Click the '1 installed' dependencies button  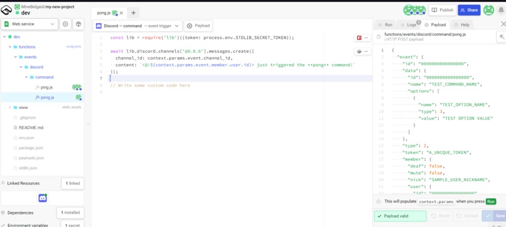click(70, 213)
